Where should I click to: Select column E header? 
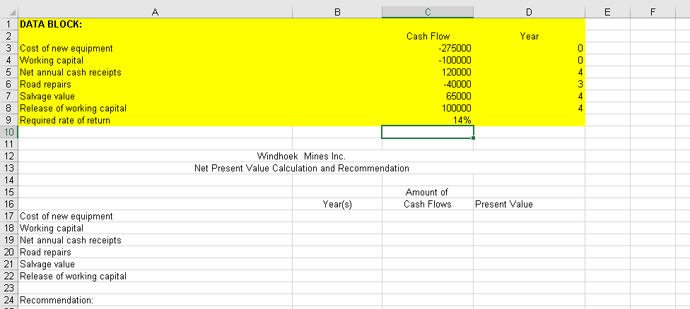pos(608,12)
